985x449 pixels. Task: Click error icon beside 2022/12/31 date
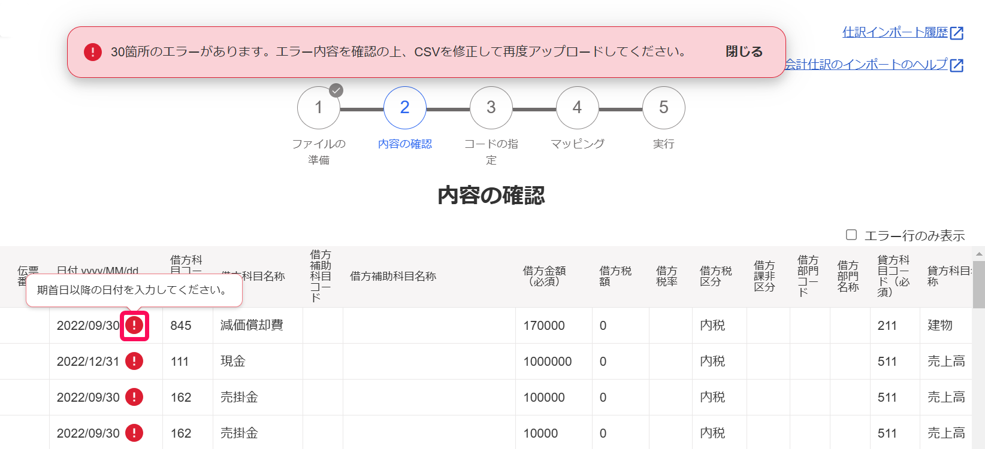[x=134, y=361]
